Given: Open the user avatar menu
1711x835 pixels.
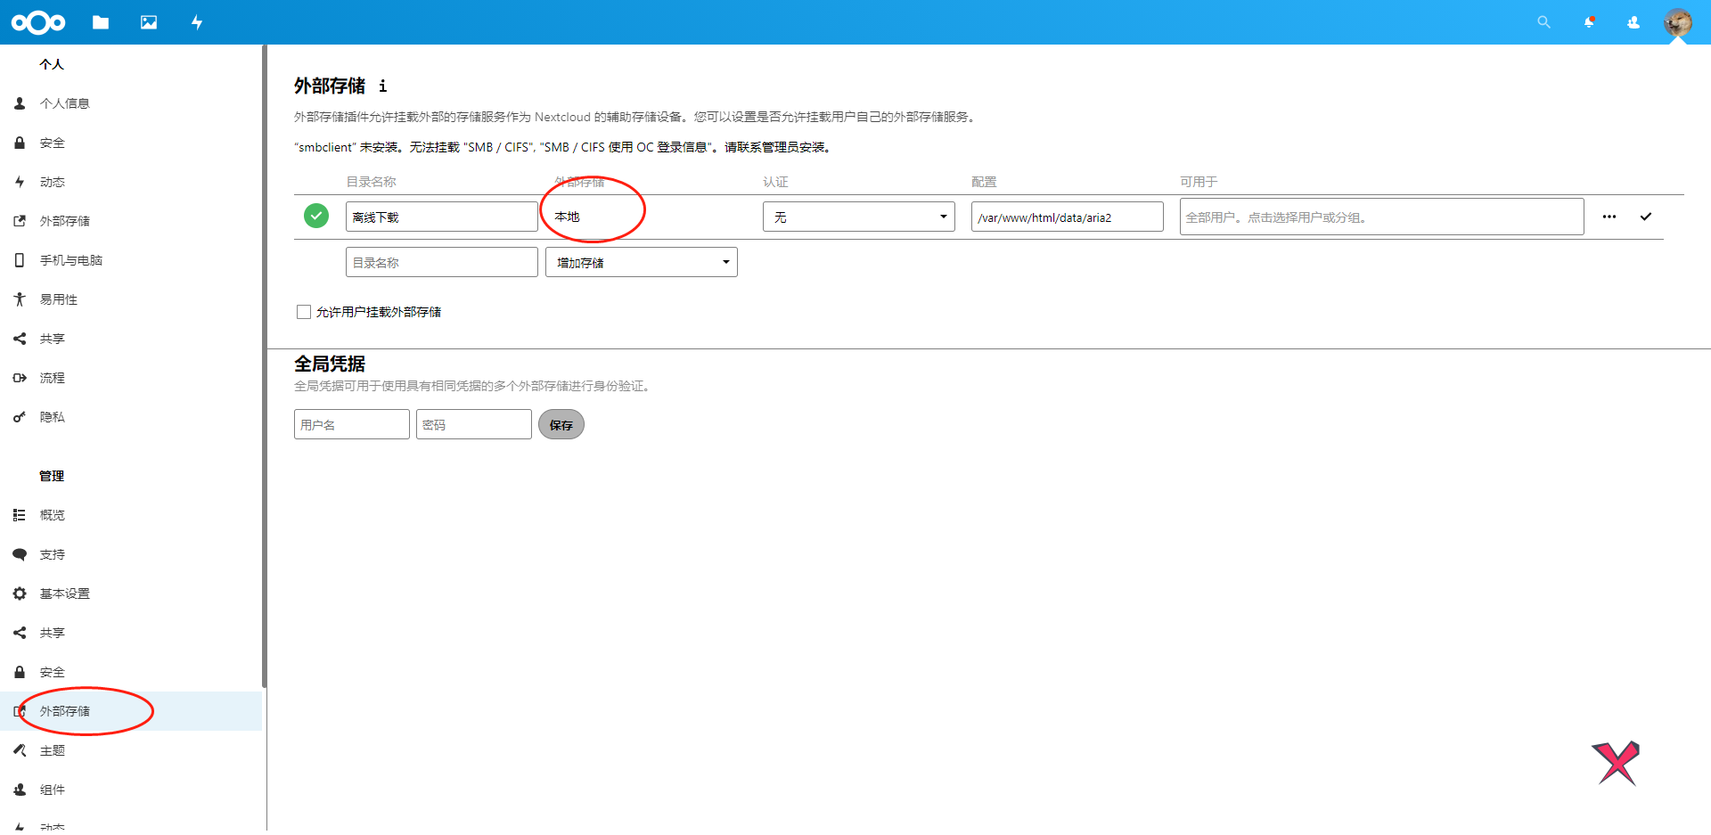Looking at the screenshot, I should coord(1678,22).
